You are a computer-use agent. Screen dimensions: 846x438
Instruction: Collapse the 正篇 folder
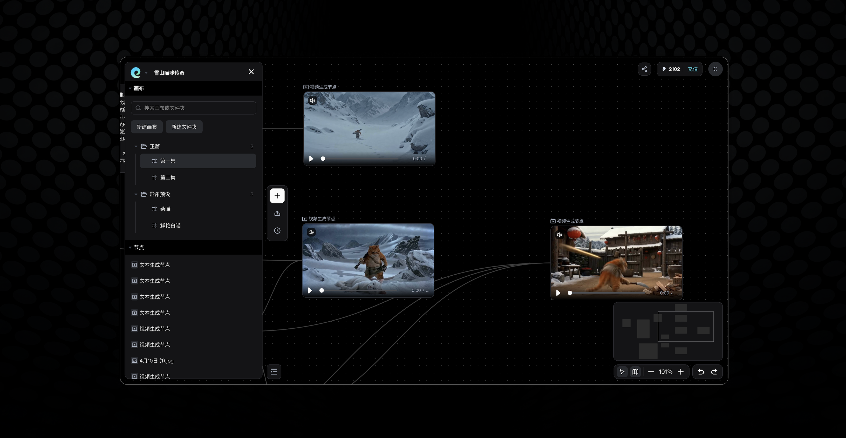pos(136,147)
